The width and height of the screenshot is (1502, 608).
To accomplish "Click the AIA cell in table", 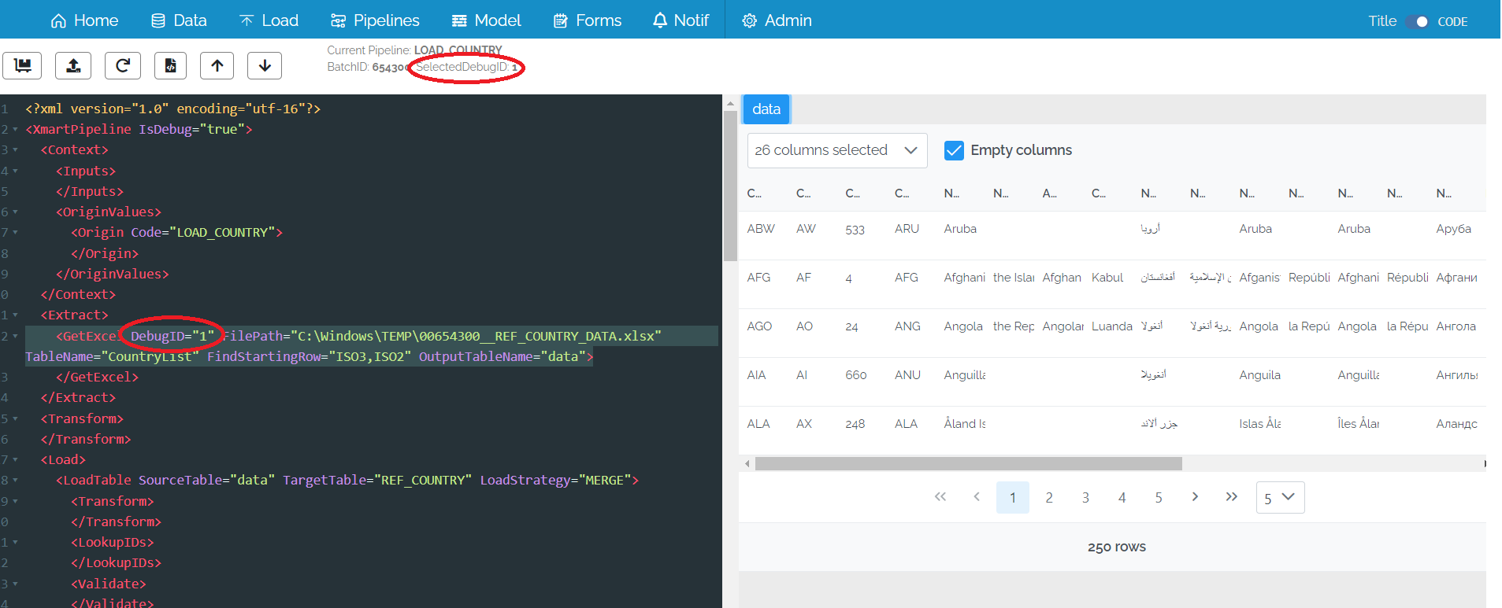I will pyautogui.click(x=756, y=375).
